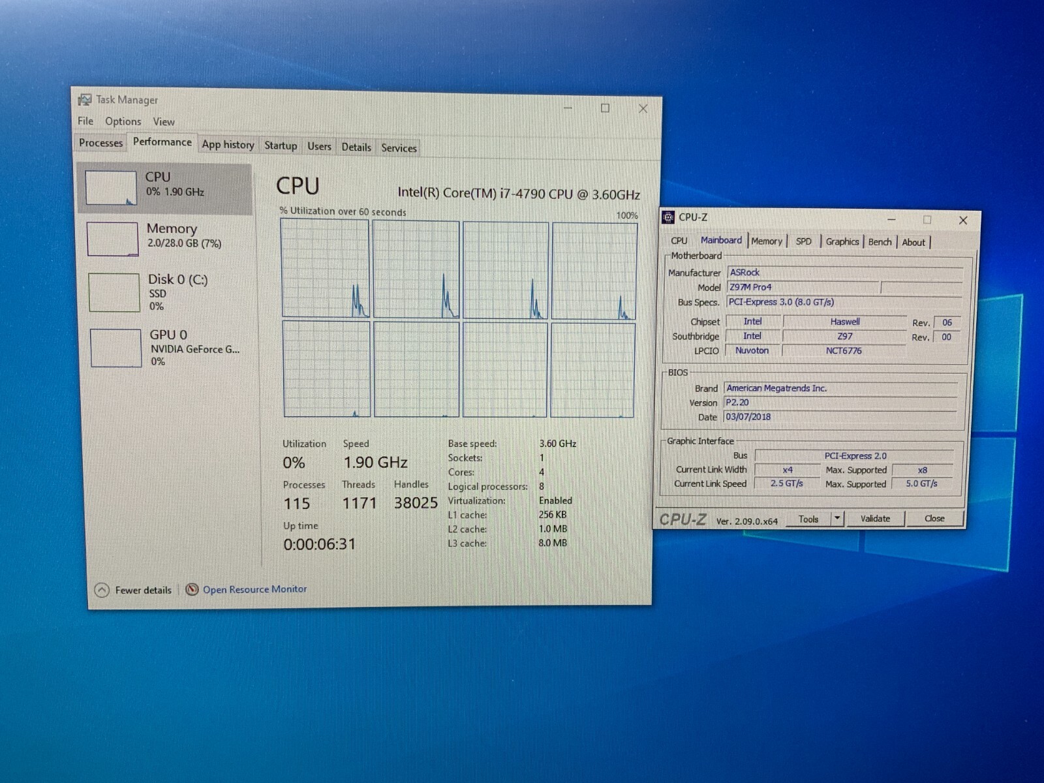Open the View menu in Task Manager
This screenshot has height=783, width=1044.
tap(164, 121)
